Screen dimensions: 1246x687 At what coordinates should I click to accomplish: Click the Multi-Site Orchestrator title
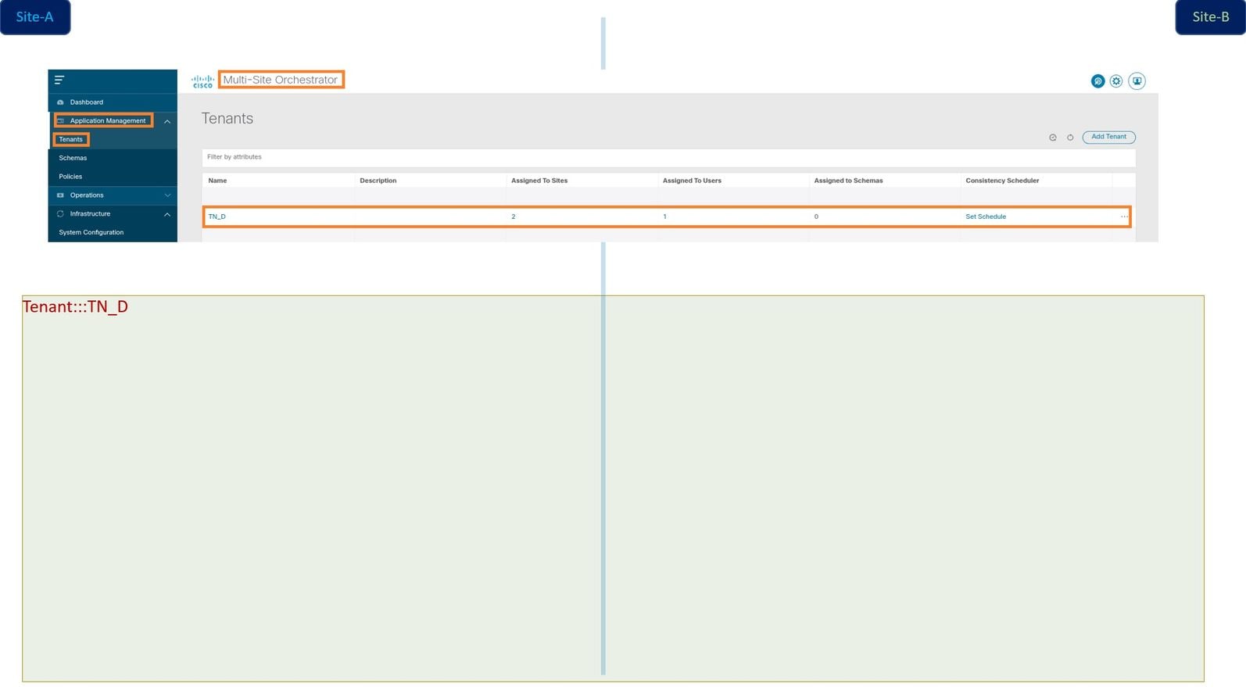pos(281,80)
